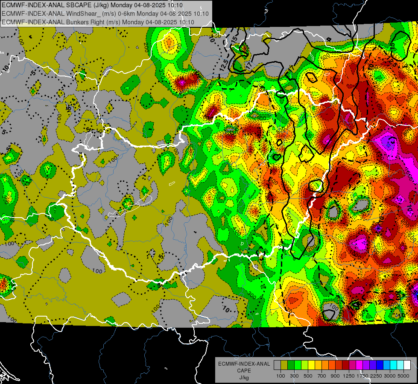The height and width of the screenshot is (384, 418).
Task: Click the Bunkers Right (m/s) title line
Action: 98,22
